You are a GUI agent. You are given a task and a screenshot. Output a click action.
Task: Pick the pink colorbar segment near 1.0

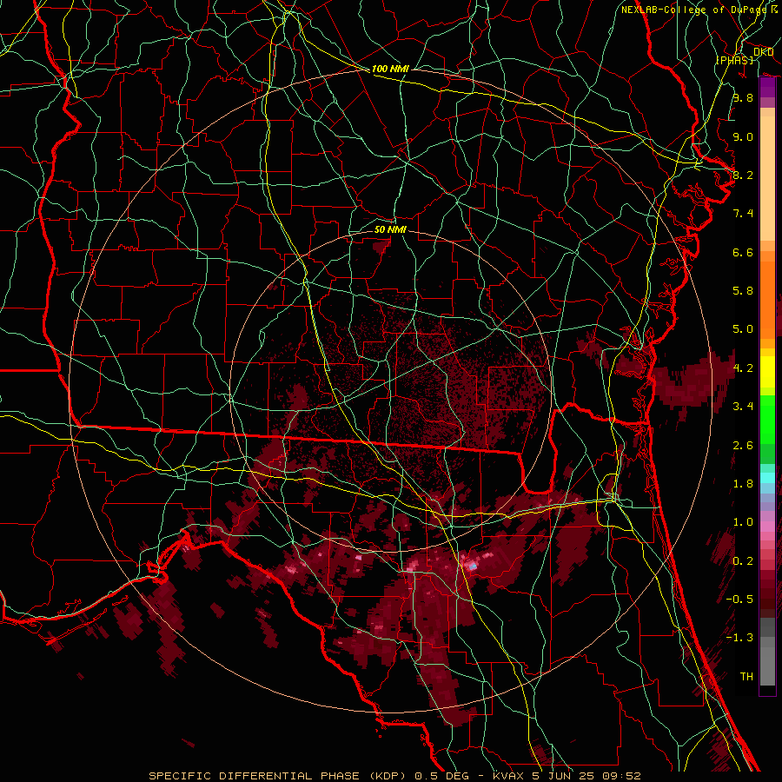pyautogui.click(x=767, y=526)
